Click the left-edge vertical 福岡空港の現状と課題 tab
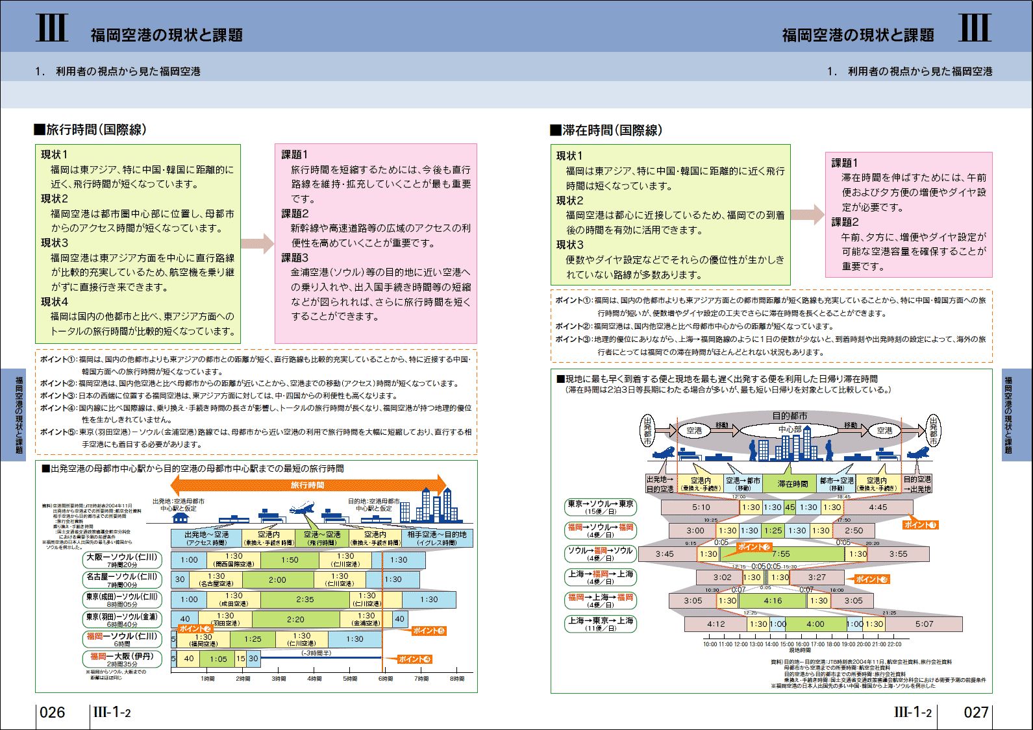 [18, 415]
